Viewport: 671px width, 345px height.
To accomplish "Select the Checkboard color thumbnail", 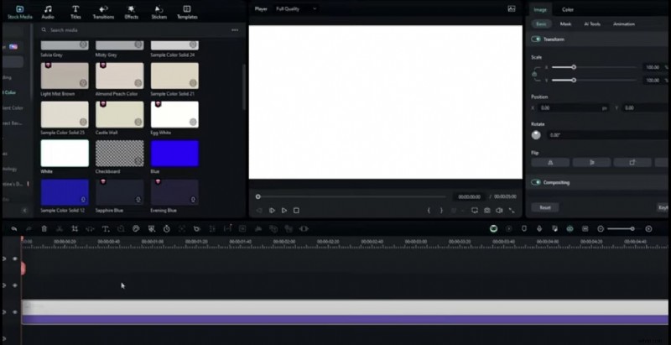I will coord(119,154).
